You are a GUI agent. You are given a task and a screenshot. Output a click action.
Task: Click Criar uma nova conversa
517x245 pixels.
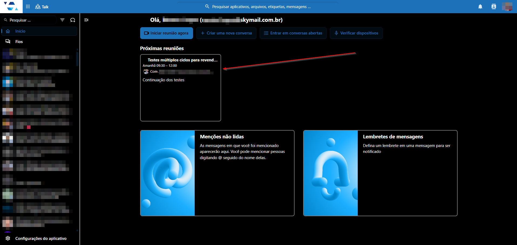226,33
